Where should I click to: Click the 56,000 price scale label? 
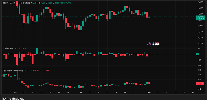tap(200, 38)
